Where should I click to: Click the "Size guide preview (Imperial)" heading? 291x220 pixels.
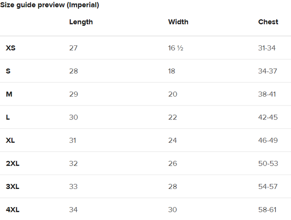click(50, 5)
